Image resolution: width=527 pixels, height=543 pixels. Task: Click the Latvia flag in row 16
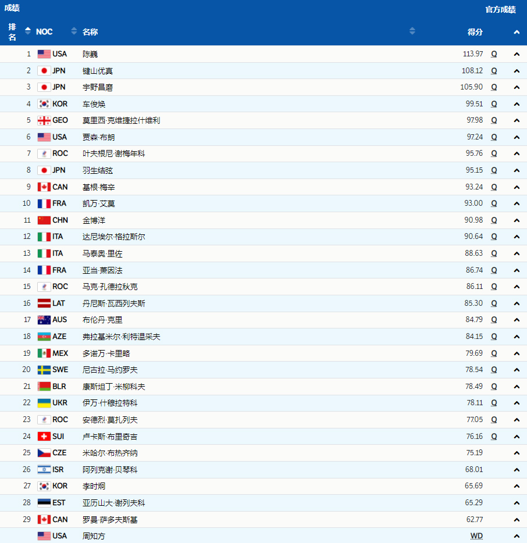44,303
